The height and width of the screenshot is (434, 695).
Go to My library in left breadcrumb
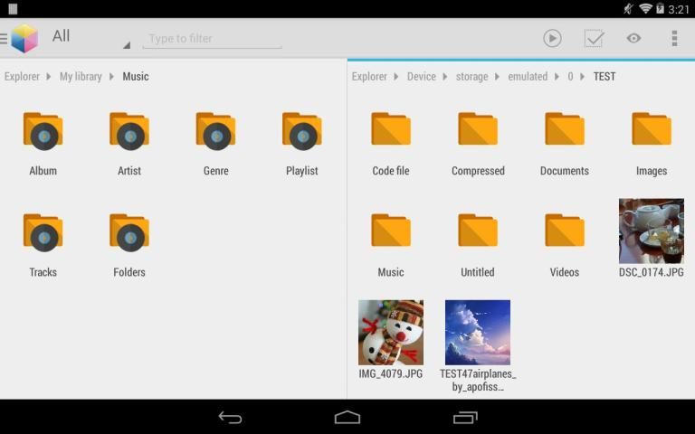(x=81, y=77)
